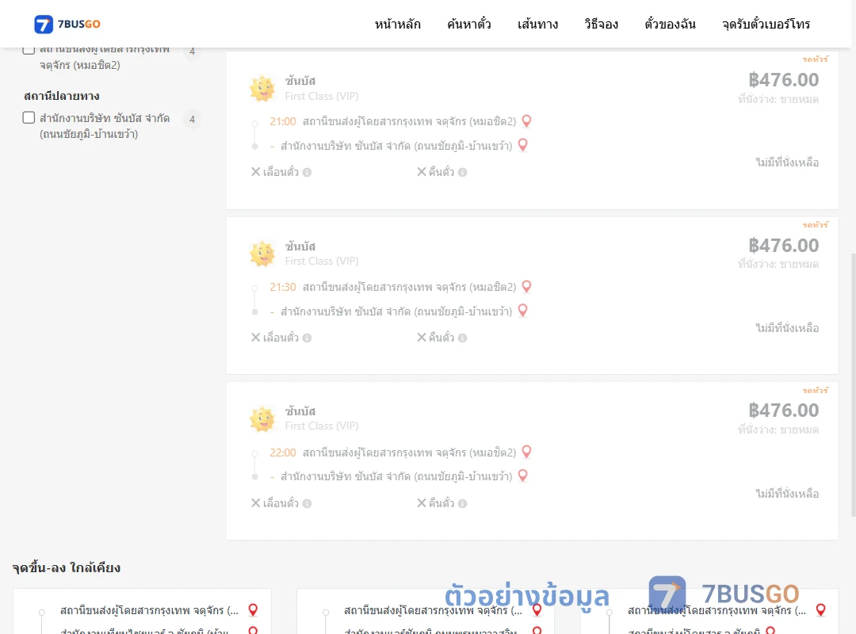
Task: Click info icon next to เลื่อนตั๋ว in first card
Action: pyautogui.click(x=308, y=172)
